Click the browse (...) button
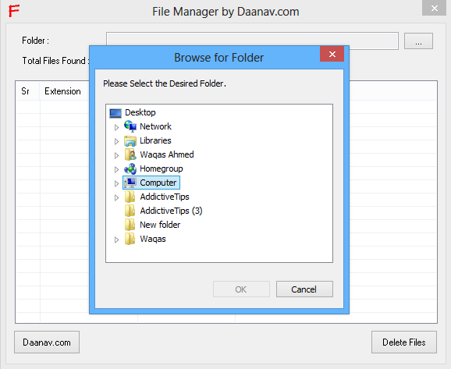 [418, 41]
